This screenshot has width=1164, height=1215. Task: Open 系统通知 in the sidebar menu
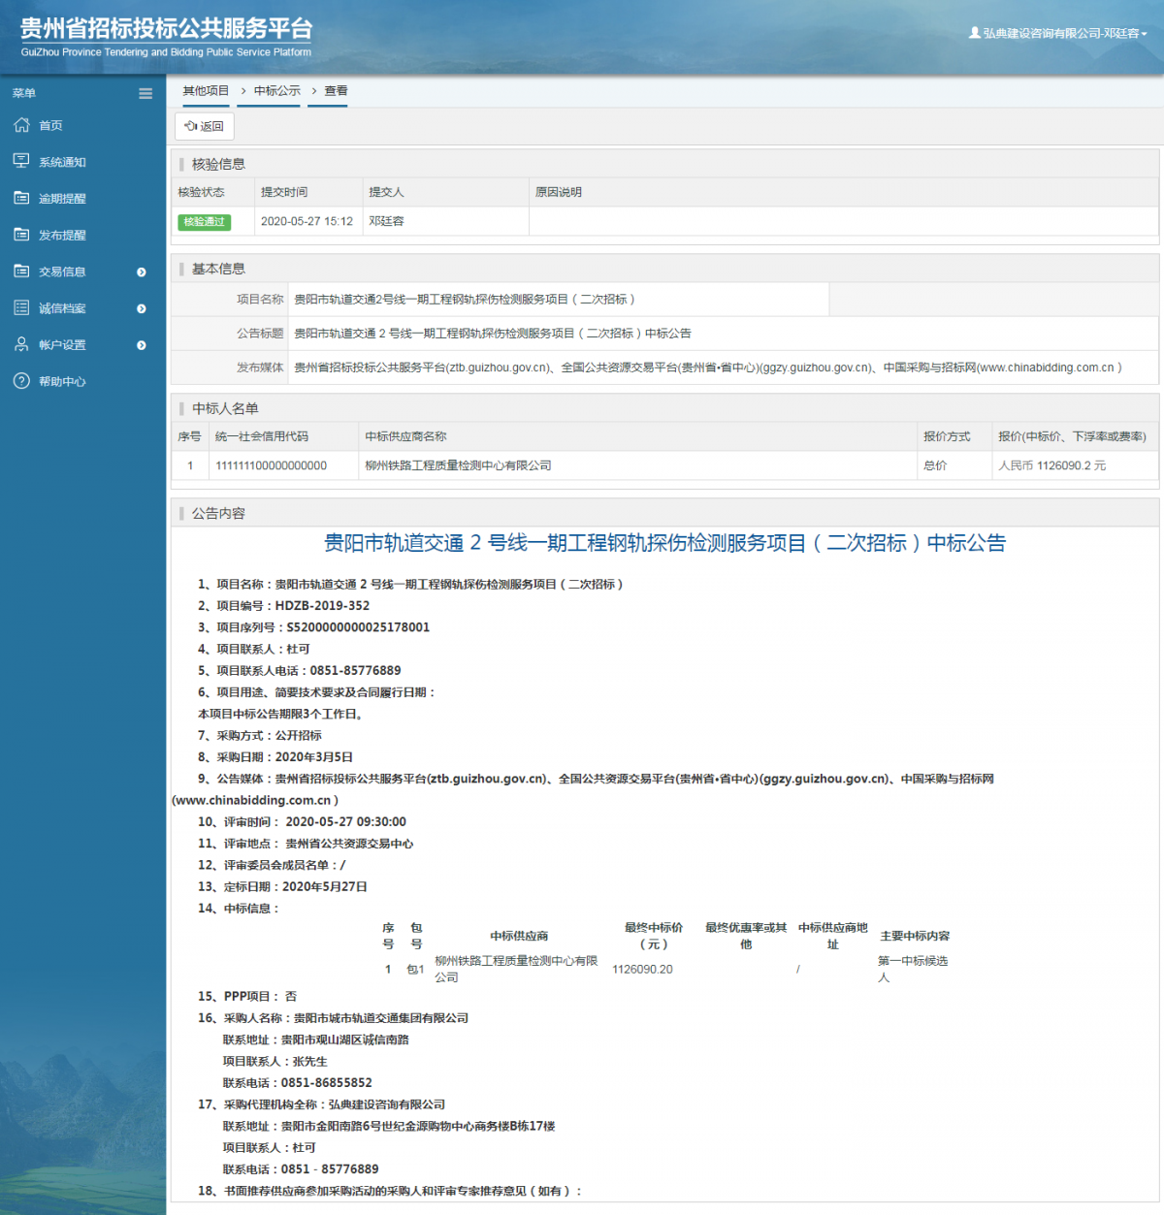coord(62,162)
